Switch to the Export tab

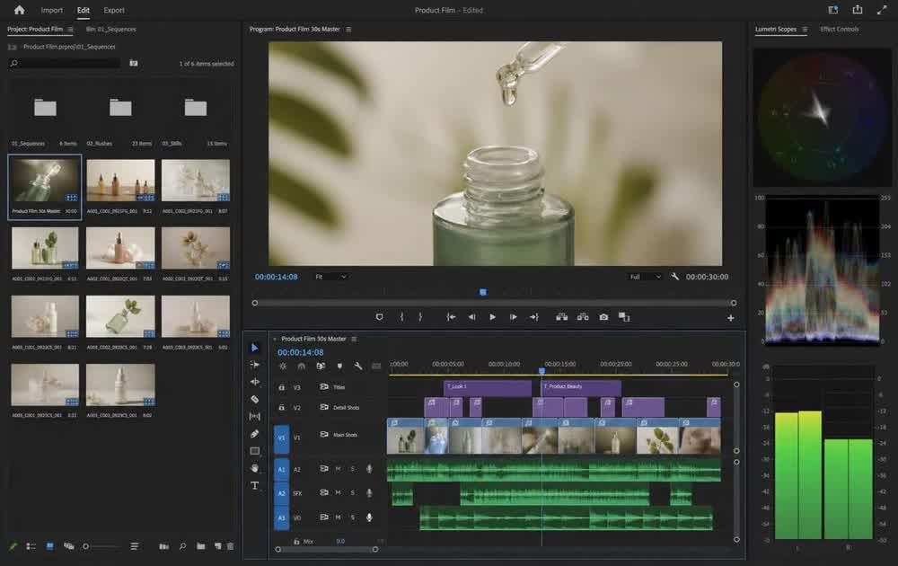point(114,10)
